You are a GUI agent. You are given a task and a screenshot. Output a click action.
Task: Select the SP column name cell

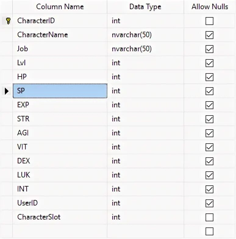(x=60, y=91)
